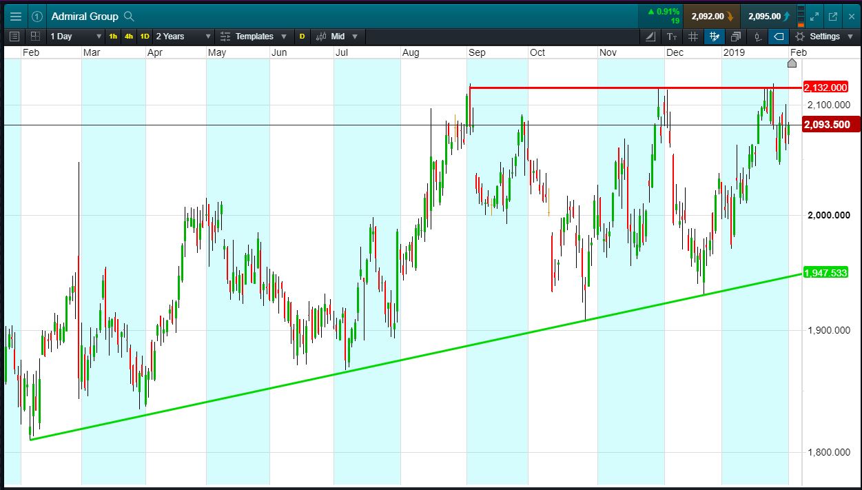
Task: Click the instrument search magnifier icon
Action: (x=129, y=16)
